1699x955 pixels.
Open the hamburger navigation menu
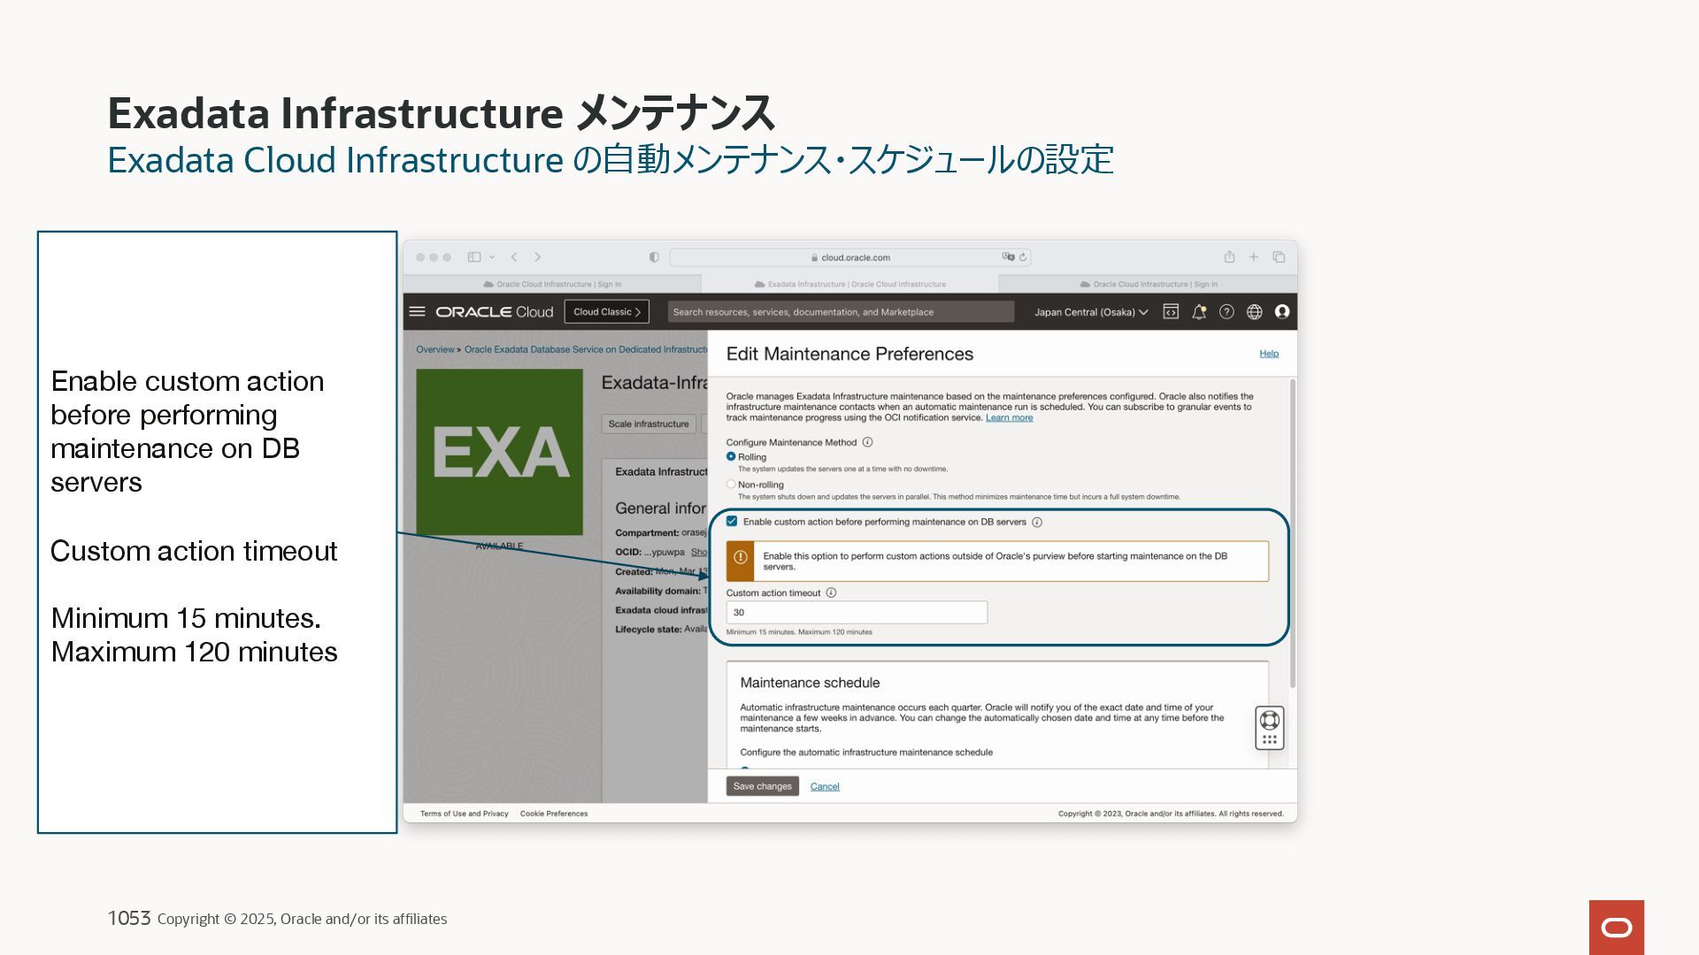(x=418, y=312)
